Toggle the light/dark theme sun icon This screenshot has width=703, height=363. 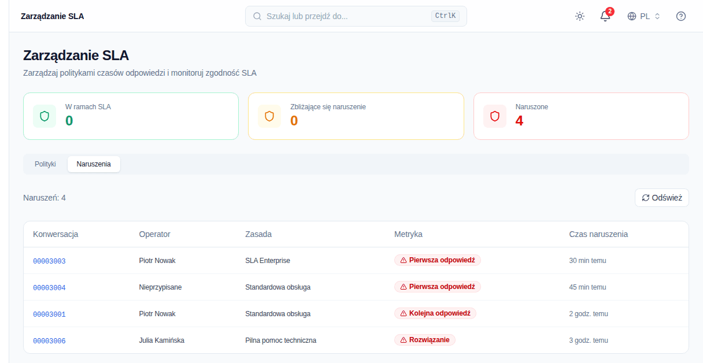(x=580, y=16)
